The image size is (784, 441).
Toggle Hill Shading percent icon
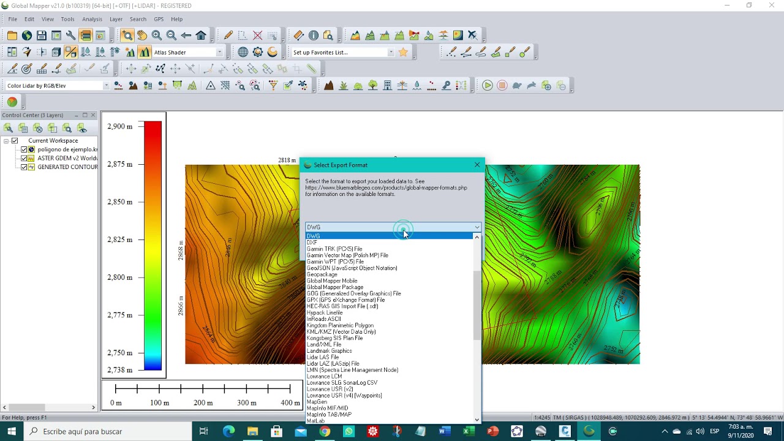70,53
